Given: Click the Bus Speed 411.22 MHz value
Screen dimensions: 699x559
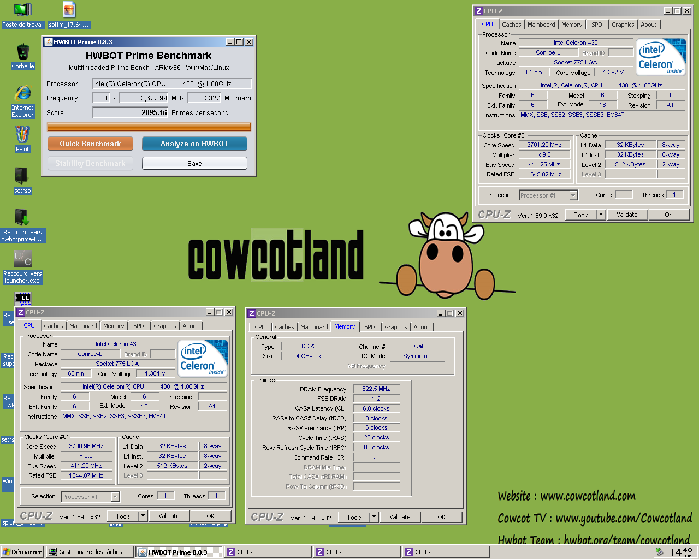Looking at the screenshot, I should (86, 466).
